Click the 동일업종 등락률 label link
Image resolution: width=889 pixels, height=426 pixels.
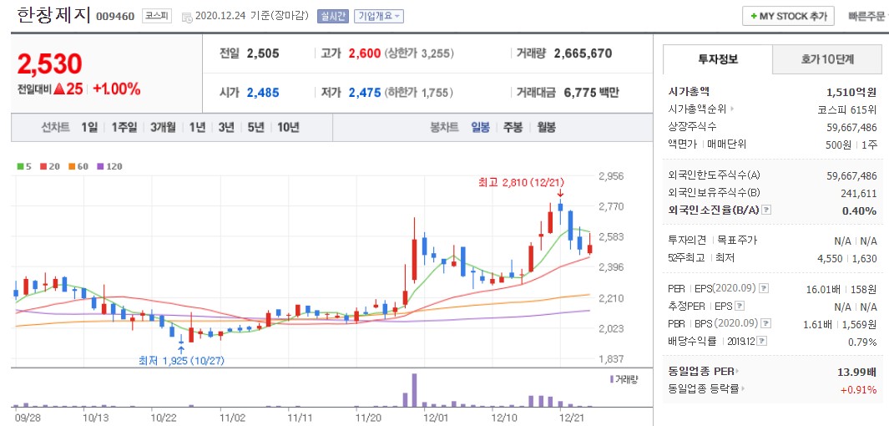click(x=704, y=389)
